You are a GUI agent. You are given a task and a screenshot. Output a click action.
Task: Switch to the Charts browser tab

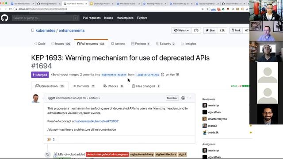102,4
